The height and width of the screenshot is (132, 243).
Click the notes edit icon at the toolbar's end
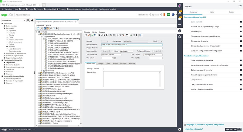tap(140, 35)
